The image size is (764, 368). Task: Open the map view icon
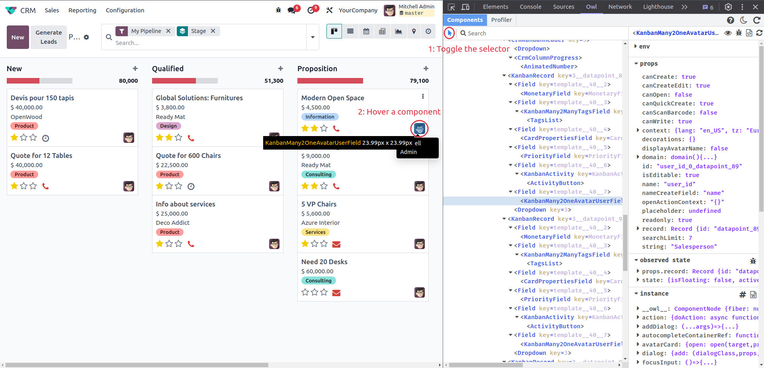[414, 31]
